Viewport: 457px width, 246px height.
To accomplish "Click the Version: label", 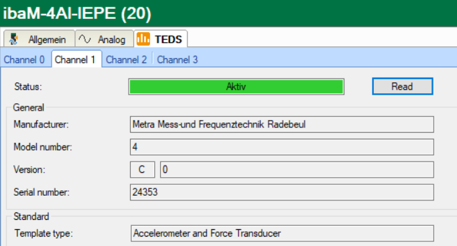I will click(29, 170).
